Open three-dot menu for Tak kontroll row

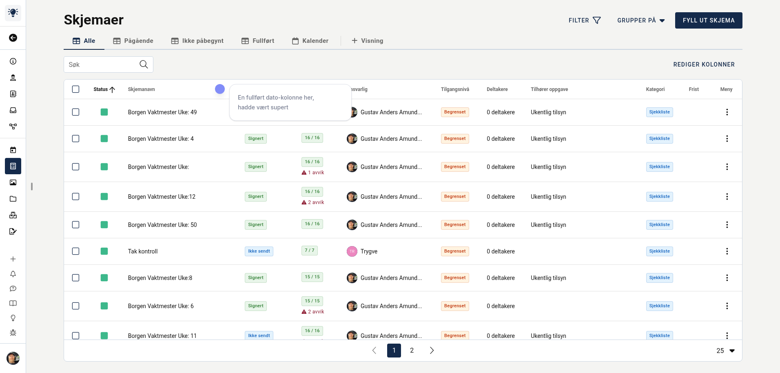pos(727,251)
